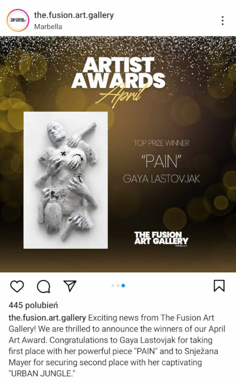Open the Marbella location tag
The height and width of the screenshot is (384, 236).
[48, 27]
